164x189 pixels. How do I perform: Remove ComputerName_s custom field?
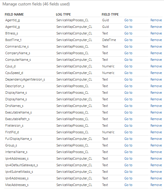click(x=156, y=60)
